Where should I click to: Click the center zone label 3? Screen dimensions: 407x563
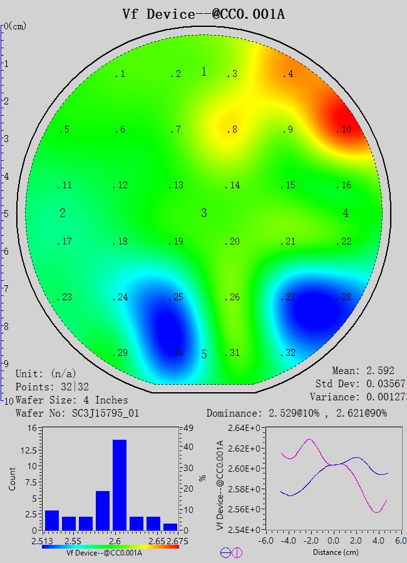[x=203, y=213]
